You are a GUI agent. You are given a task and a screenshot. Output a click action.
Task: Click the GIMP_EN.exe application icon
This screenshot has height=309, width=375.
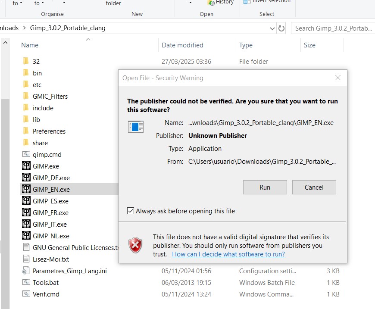pyautogui.click(x=26, y=189)
